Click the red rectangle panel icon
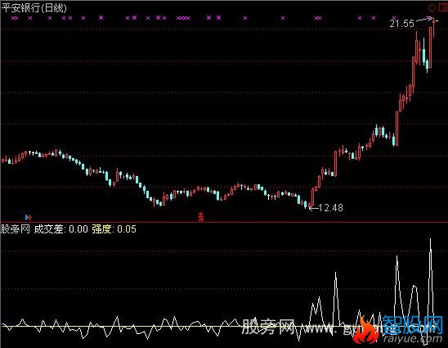The width and height of the screenshot is (448, 348). (x=443, y=7)
